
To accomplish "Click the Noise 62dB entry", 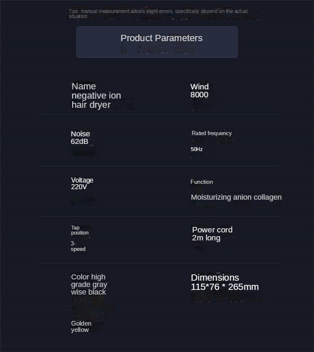I will point(80,138).
